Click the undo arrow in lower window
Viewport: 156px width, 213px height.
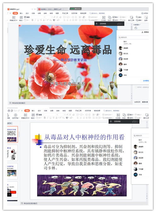coord(15,110)
